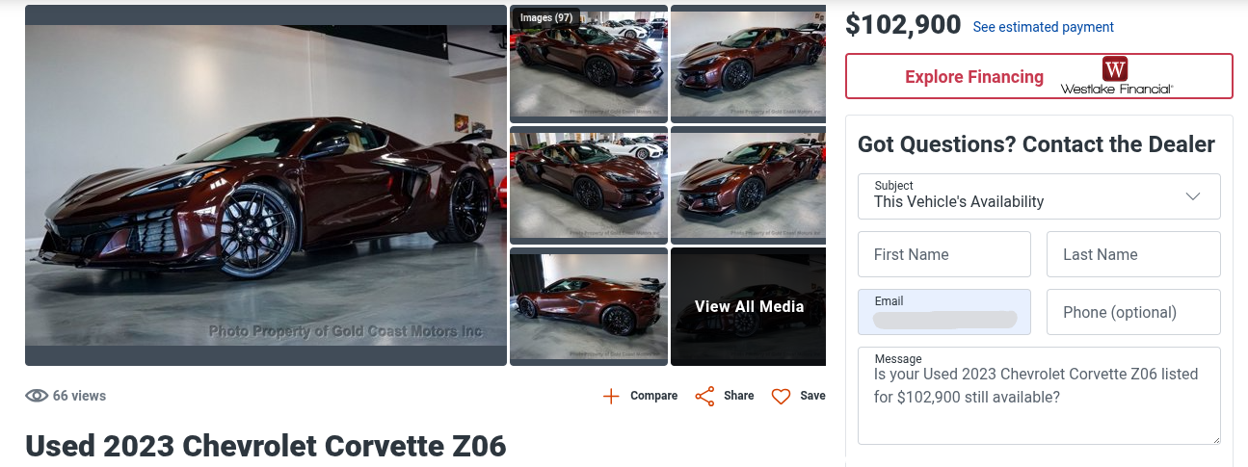Click the Last Name input field

(1133, 254)
